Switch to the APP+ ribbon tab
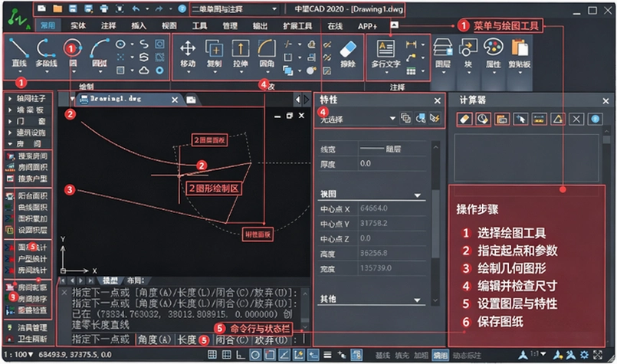617x364 pixels. click(x=367, y=26)
